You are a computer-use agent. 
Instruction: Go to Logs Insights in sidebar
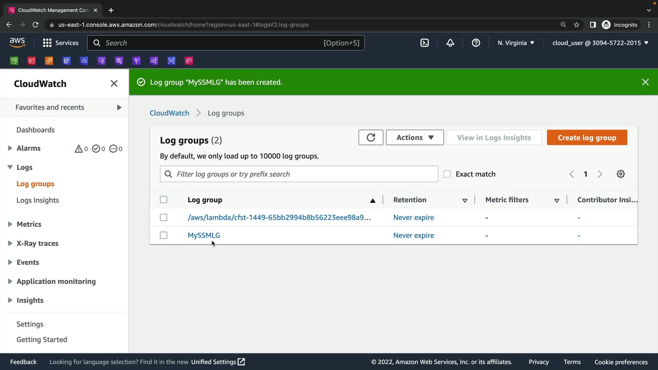[x=38, y=200]
